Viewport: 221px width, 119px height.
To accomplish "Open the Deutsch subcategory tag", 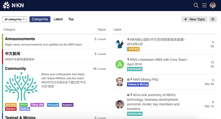I will coord(11,109).
